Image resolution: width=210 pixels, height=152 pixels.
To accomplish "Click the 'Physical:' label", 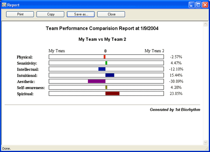I will 24,57.
